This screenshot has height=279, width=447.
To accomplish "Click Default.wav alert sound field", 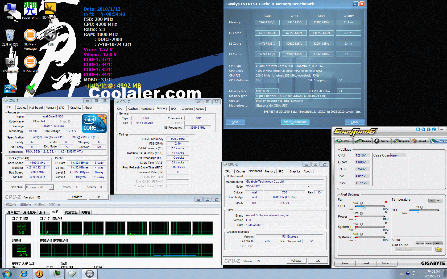I will click(413, 249).
